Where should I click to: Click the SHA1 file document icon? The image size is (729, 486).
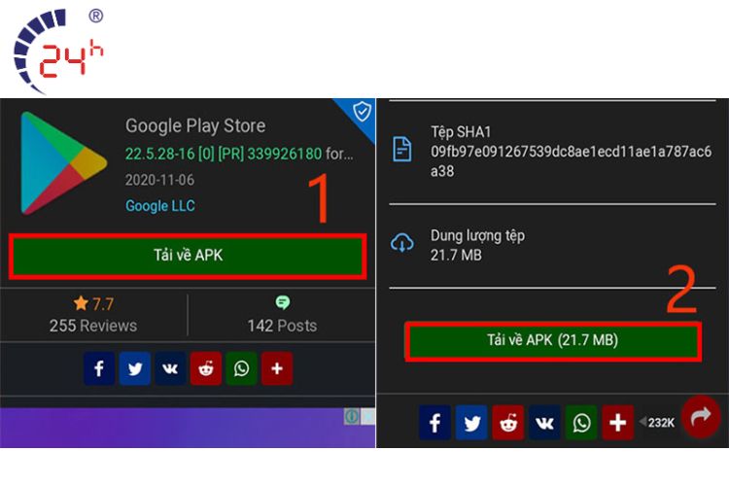pyautogui.click(x=402, y=150)
